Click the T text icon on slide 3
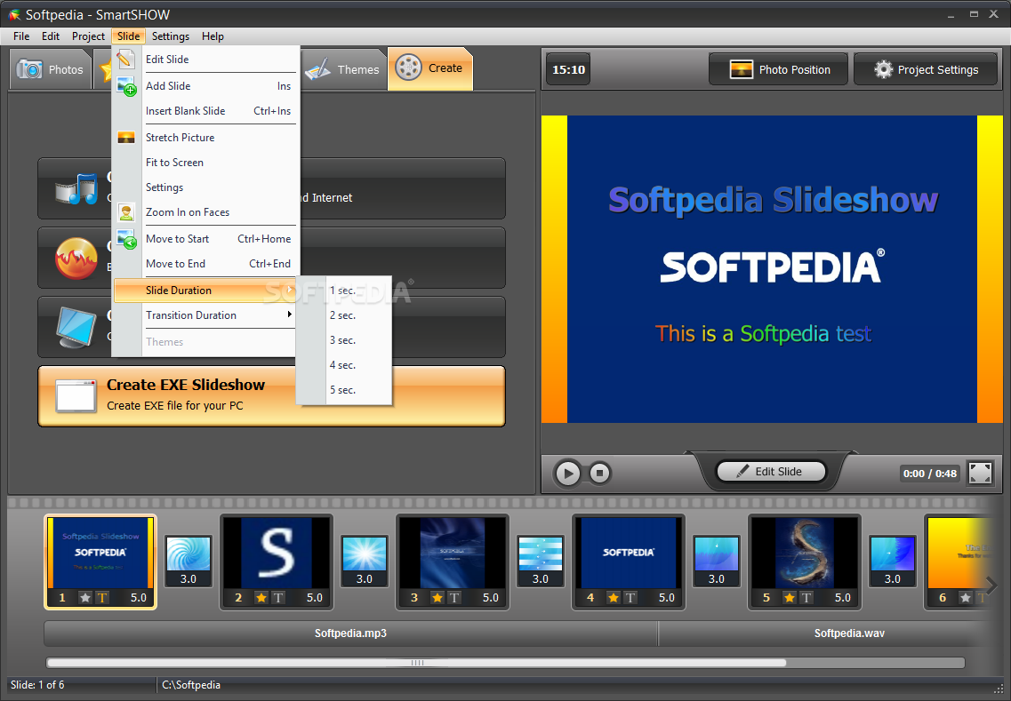Screen dimensions: 1011x701 point(453,598)
